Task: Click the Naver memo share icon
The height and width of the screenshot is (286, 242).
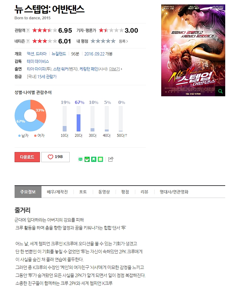Action: coord(100,159)
